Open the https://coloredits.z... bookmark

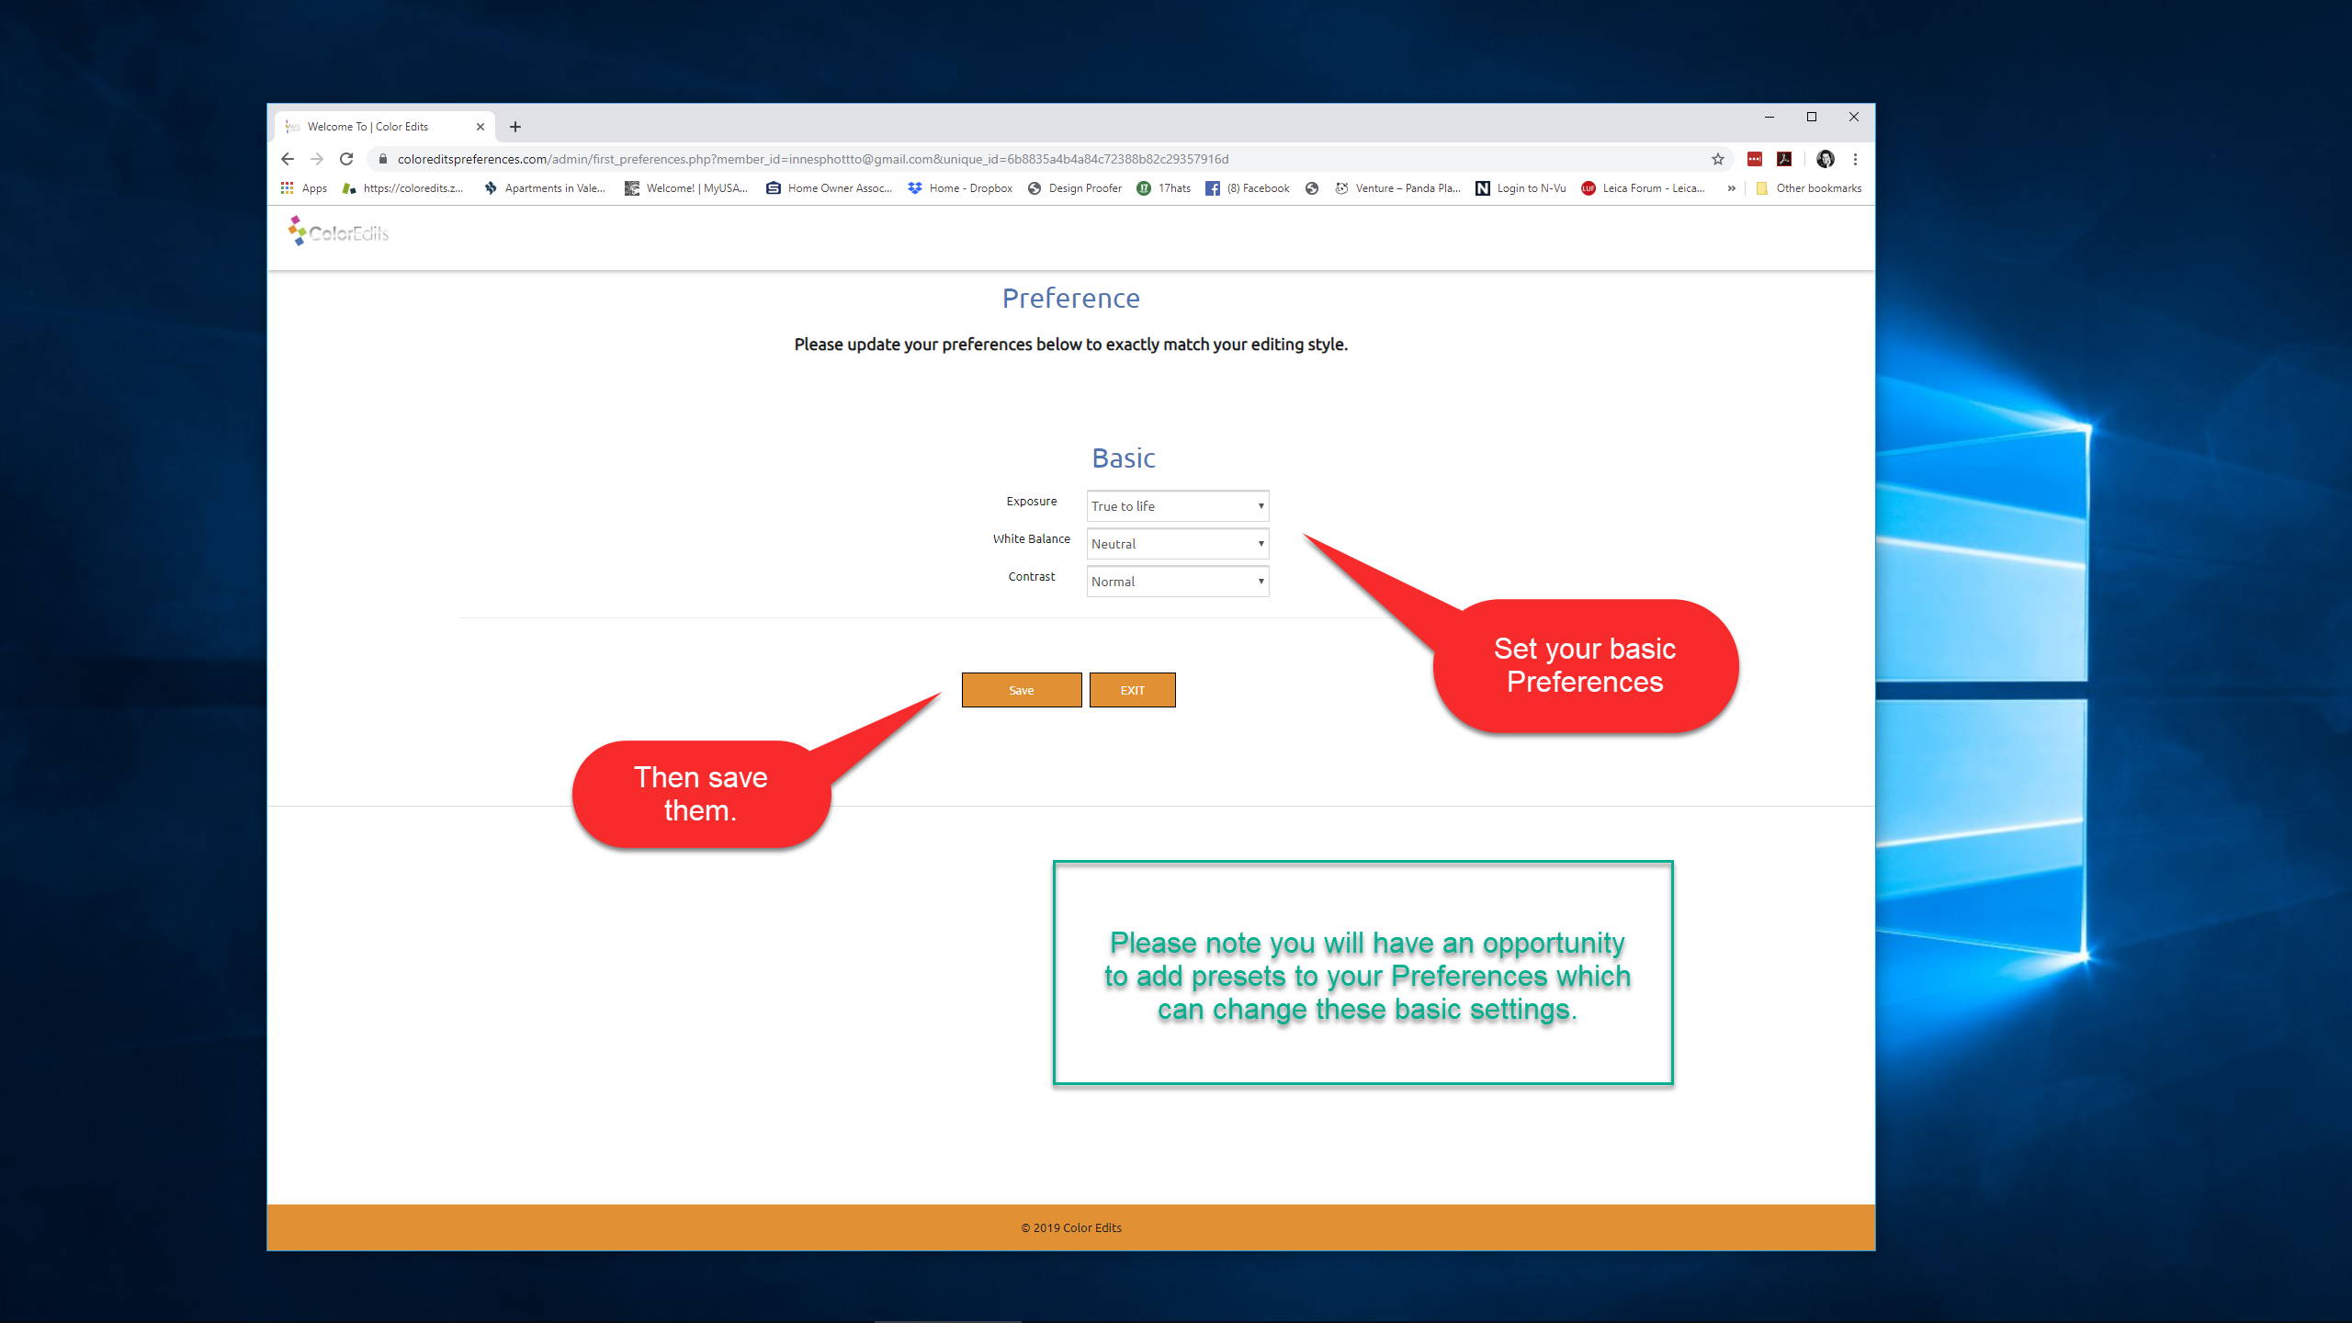point(402,188)
